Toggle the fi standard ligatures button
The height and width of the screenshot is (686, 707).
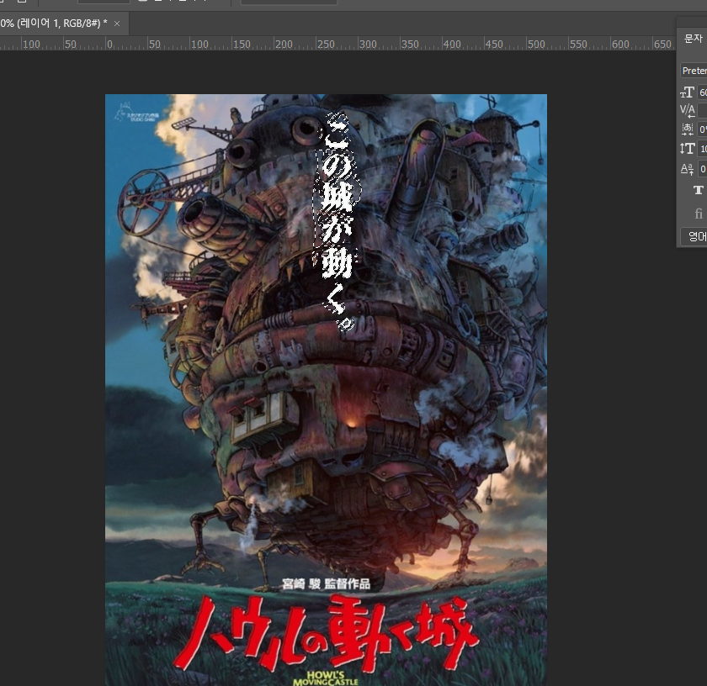click(699, 213)
